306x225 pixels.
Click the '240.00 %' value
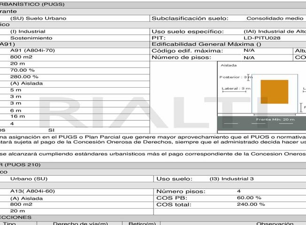251,204
